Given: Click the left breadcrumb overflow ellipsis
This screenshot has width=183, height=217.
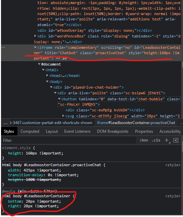Looking at the screenshot, I should point(5,123).
